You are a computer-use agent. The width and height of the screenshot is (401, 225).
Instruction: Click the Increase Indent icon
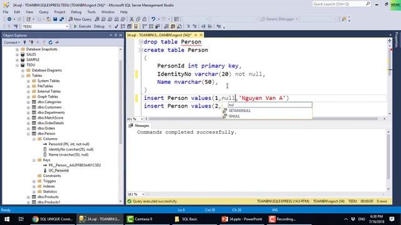pos(210,26)
